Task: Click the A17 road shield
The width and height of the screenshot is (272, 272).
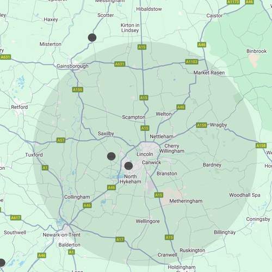Action: [120, 239]
